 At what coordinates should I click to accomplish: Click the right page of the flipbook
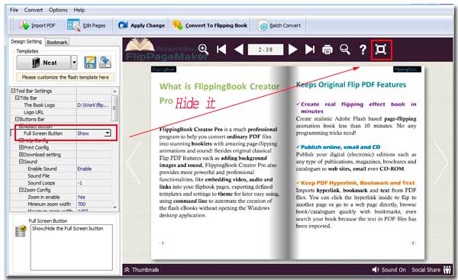pyautogui.click(x=357, y=163)
